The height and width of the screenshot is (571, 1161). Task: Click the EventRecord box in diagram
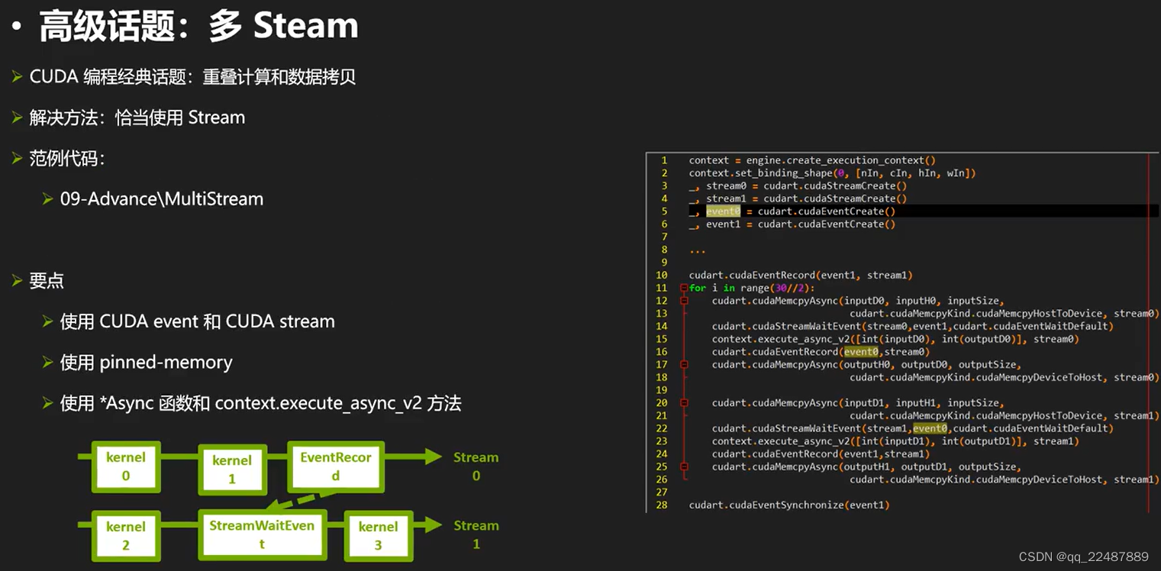tap(336, 466)
